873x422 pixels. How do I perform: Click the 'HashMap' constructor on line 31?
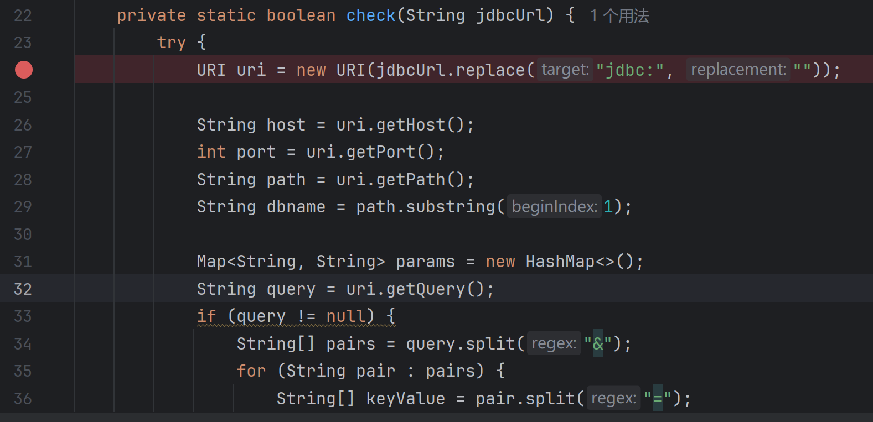pyautogui.click(x=560, y=262)
